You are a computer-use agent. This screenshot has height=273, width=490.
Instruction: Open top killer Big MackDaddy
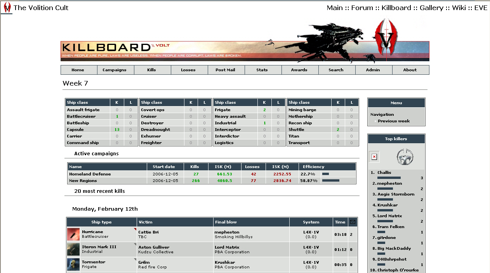394,249
